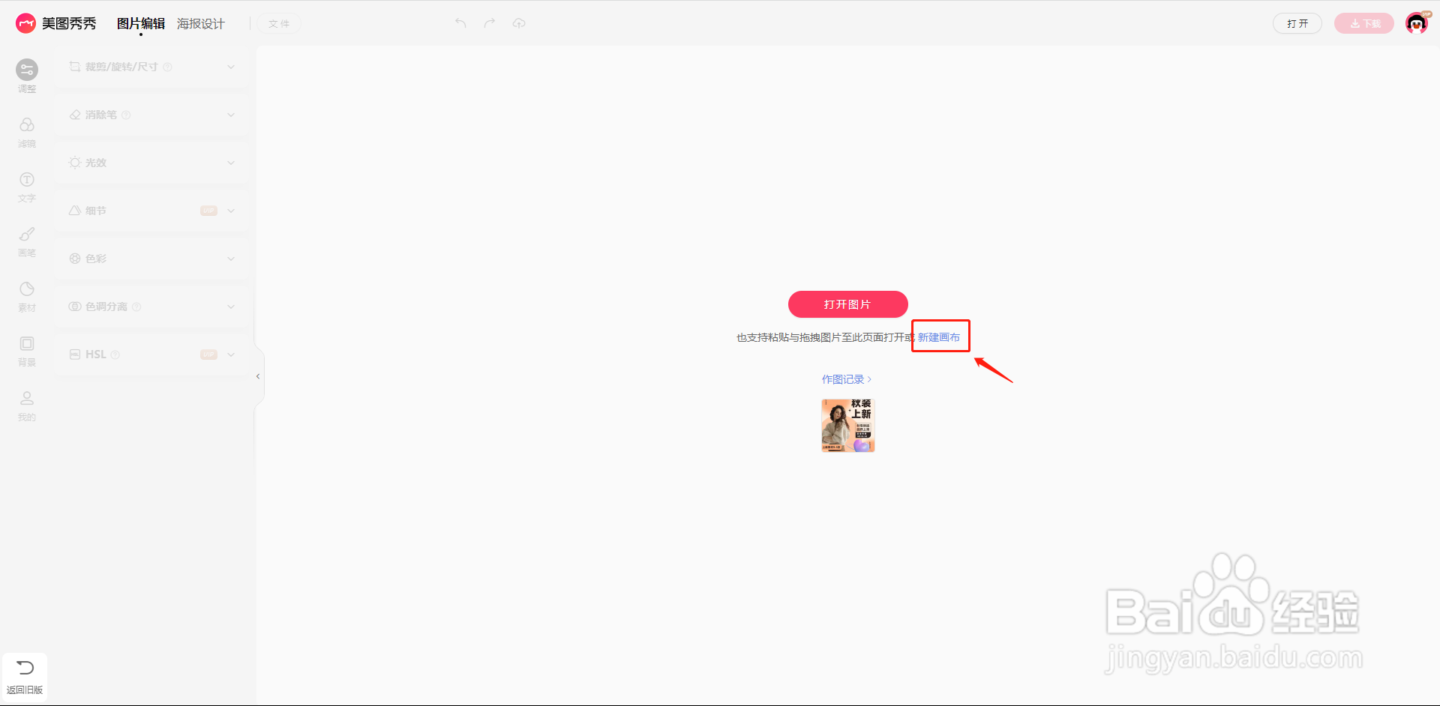1440x706 pixels.
Task: Select the 画笔 brush tool
Action: coord(27,241)
